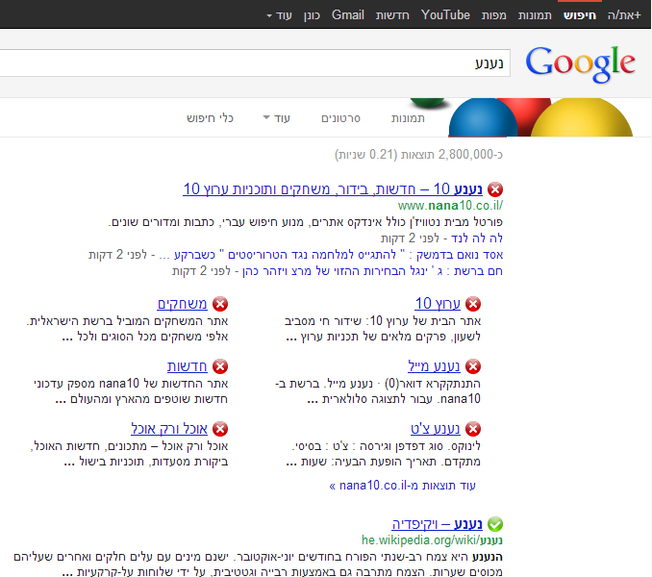
Task: Click red X icon beside חדשות sitelink
Action: pyautogui.click(x=220, y=366)
